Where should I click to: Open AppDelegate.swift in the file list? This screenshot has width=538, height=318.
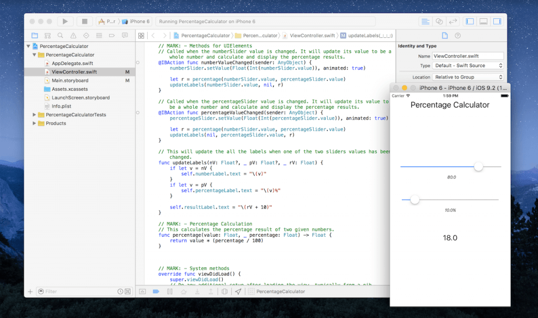(x=72, y=63)
